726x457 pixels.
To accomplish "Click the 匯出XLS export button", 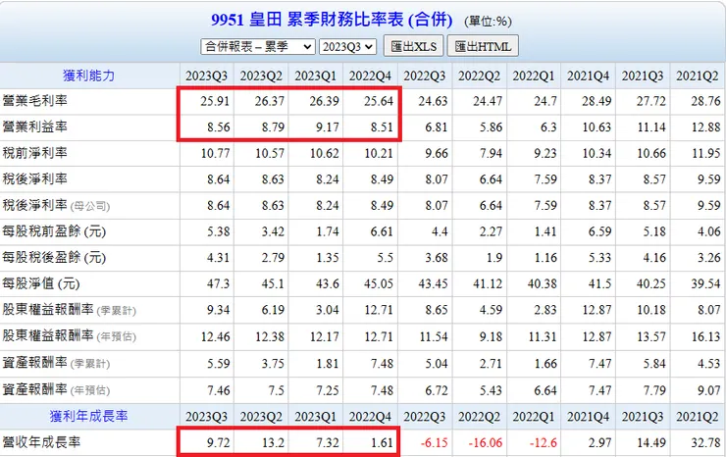I will (413, 46).
